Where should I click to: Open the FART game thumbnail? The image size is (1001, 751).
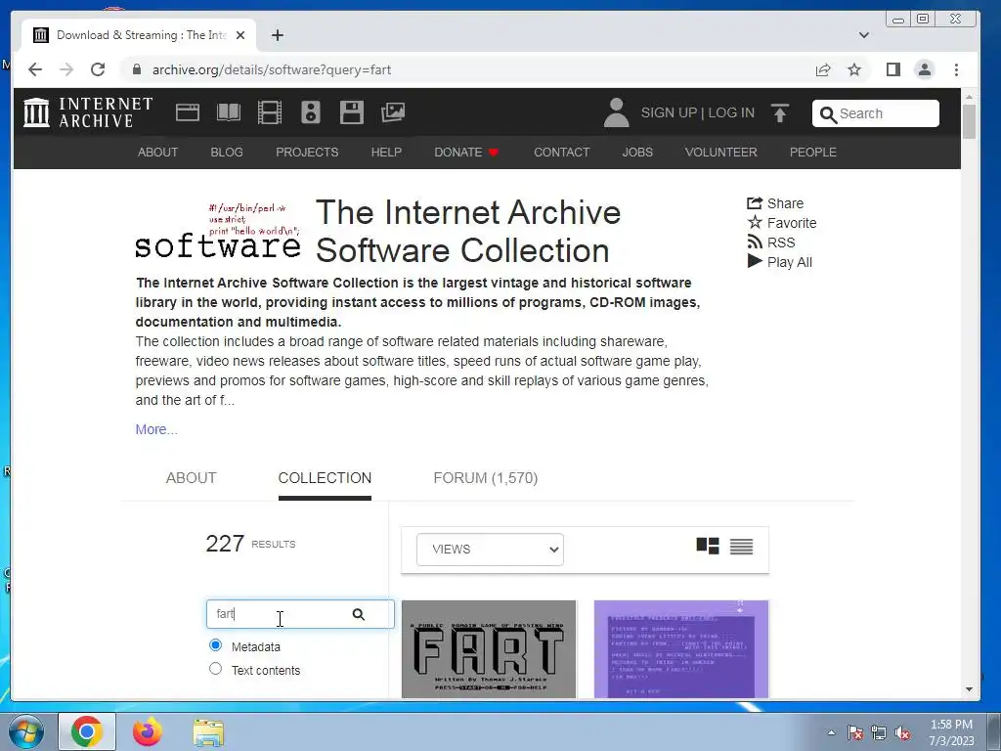[x=489, y=649]
